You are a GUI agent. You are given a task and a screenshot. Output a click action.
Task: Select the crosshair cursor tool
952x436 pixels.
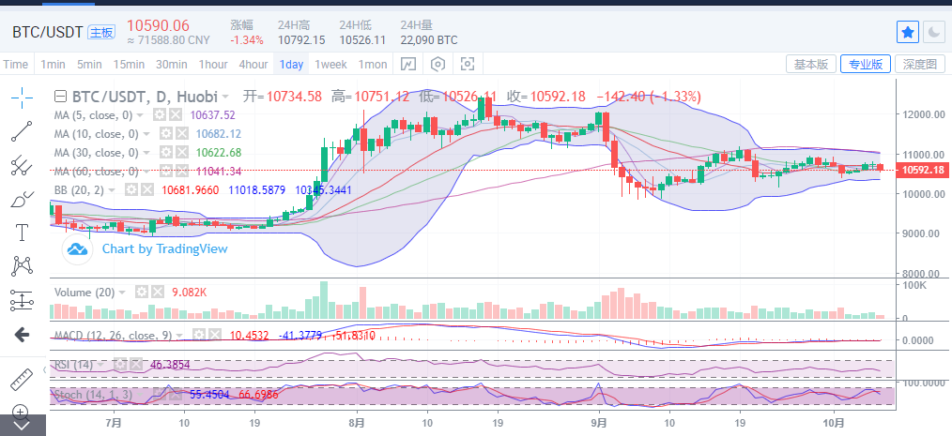point(22,98)
